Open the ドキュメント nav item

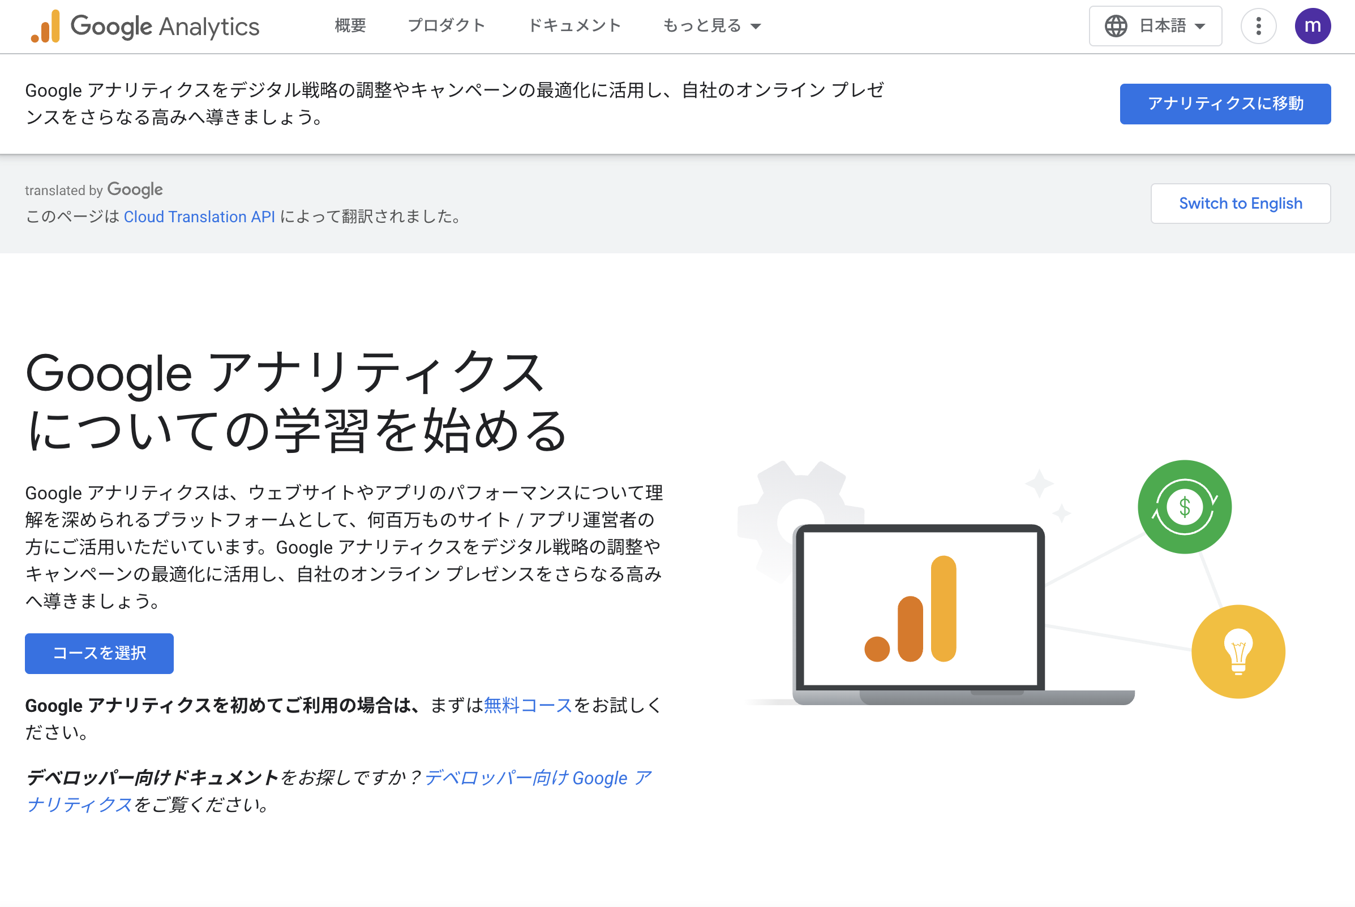574,26
